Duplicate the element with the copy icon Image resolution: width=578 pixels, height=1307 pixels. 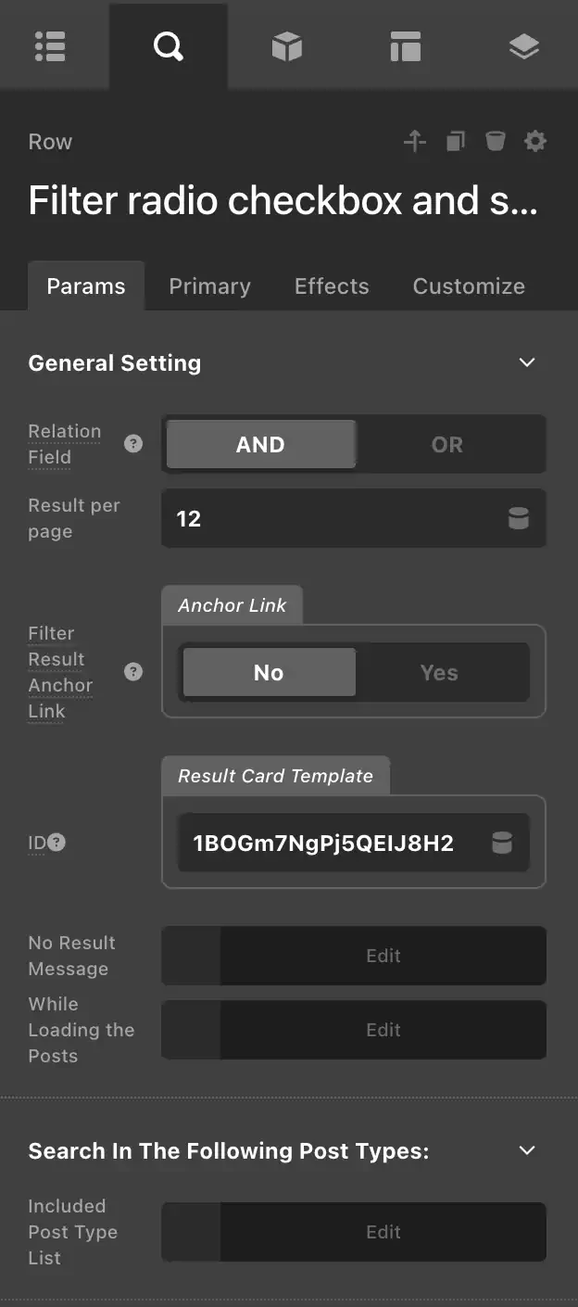pyautogui.click(x=455, y=141)
